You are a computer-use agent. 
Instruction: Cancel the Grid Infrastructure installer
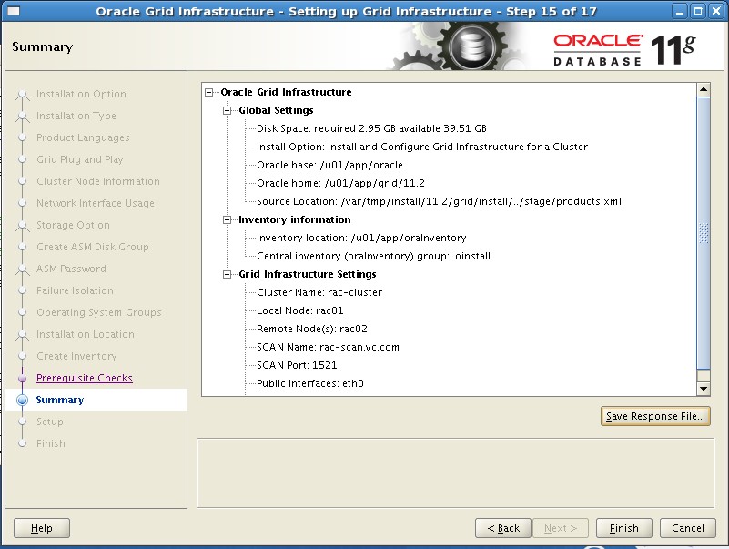click(x=688, y=528)
